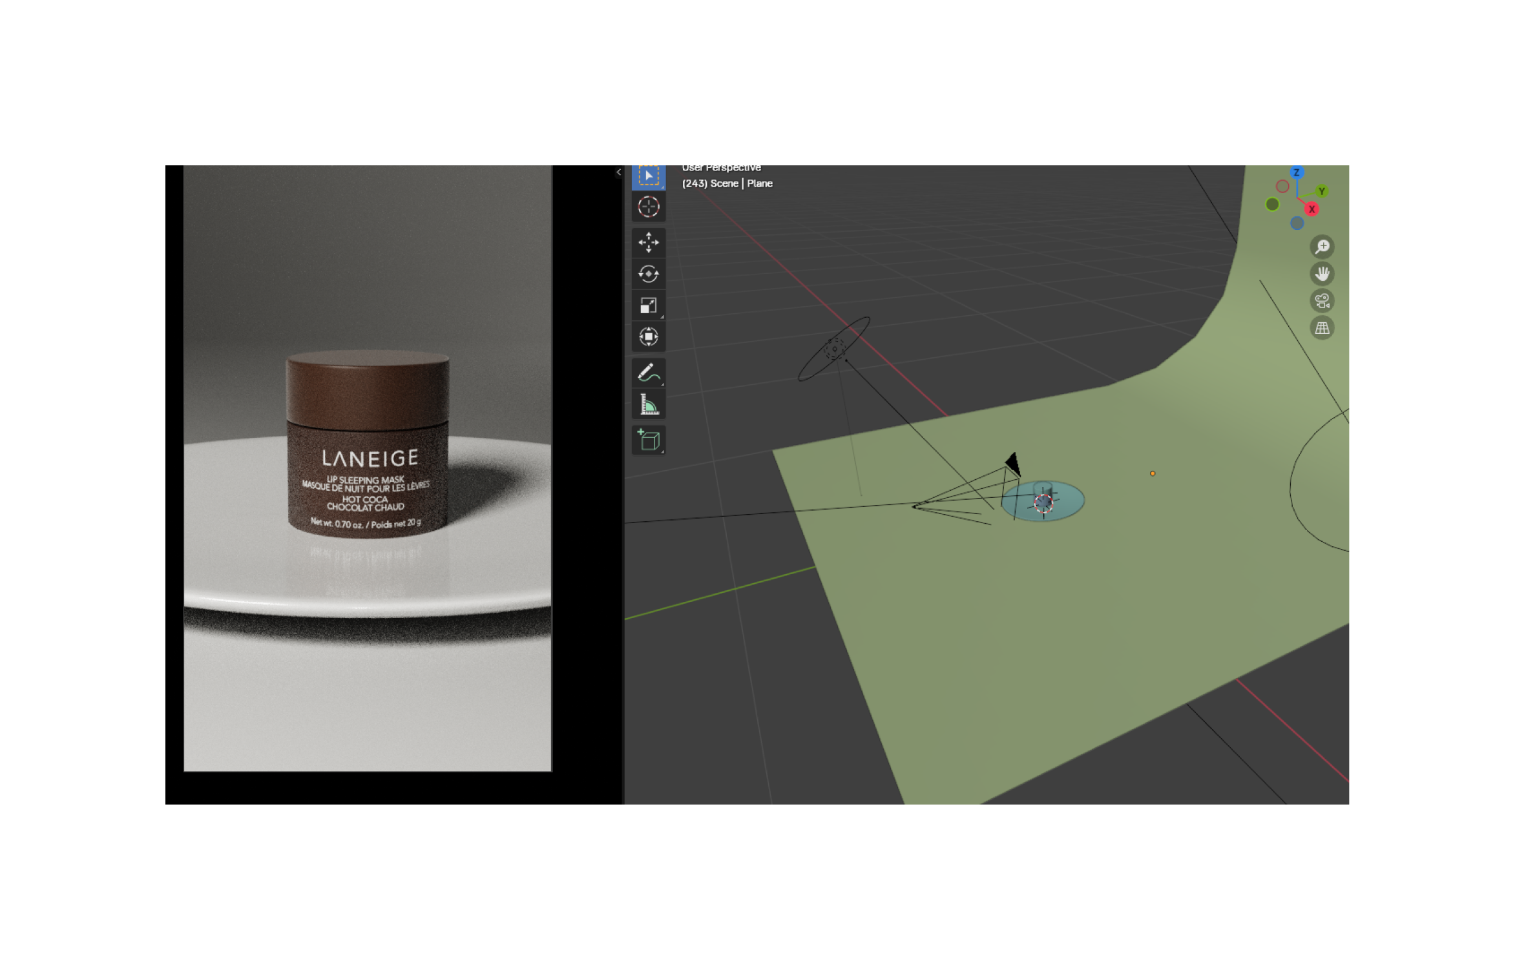
Task: Select the Transform tool
Action: 648,336
